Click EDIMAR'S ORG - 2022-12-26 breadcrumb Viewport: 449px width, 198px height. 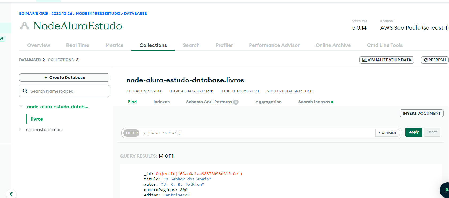(46, 14)
